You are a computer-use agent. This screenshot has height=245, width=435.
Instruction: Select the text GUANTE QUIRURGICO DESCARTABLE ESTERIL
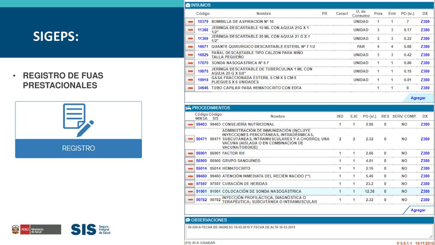pos(256,47)
